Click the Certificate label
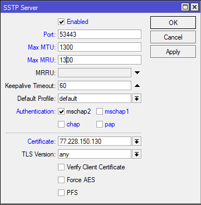 point(42,141)
